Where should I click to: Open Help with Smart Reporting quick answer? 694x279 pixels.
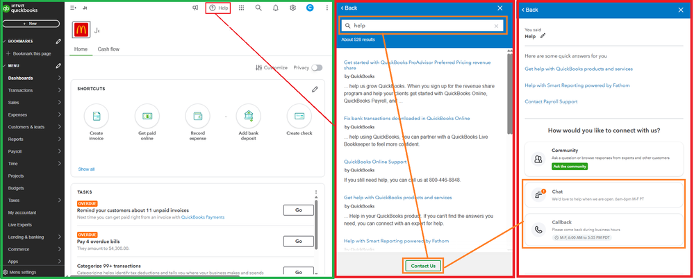click(x=577, y=85)
